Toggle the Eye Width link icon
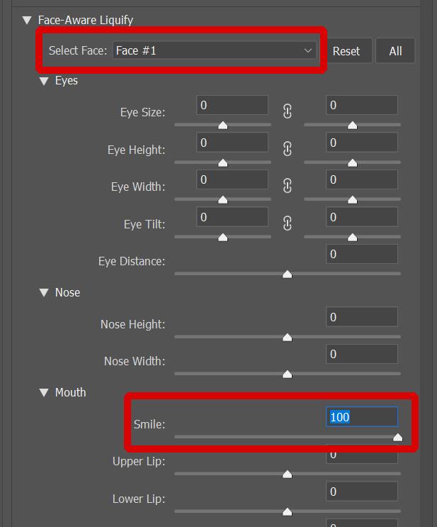The width and height of the screenshot is (437, 527). (287, 186)
